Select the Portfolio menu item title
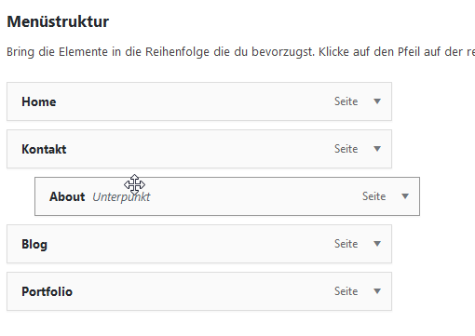Screen dimensions: 475x336 [47, 291]
